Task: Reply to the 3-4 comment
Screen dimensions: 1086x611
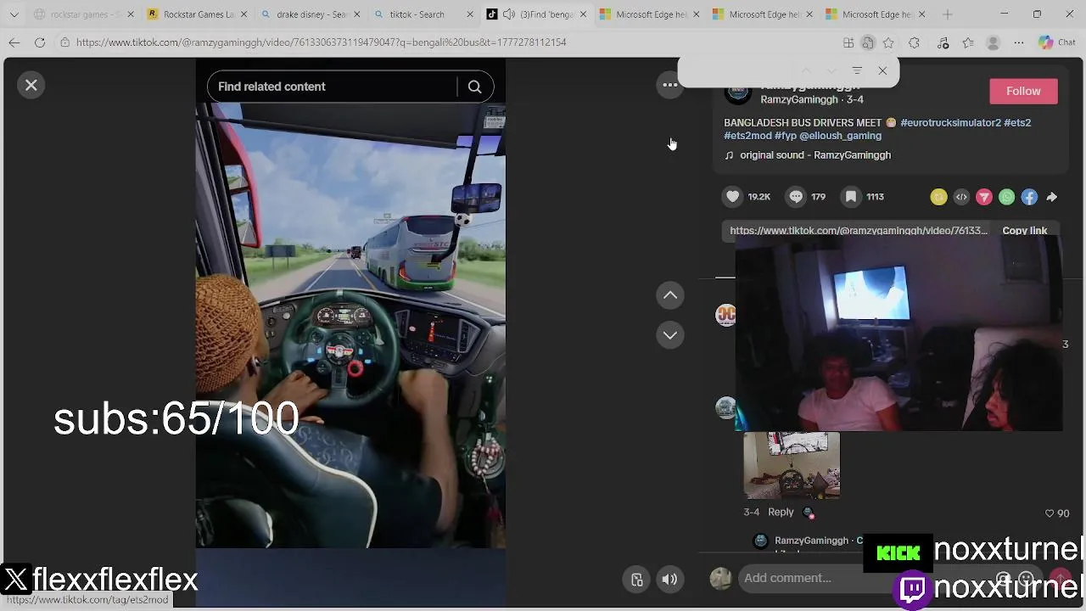Action: (781, 513)
